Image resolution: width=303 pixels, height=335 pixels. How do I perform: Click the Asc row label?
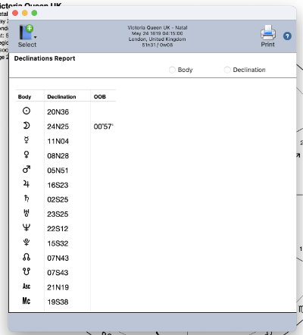tap(27, 286)
